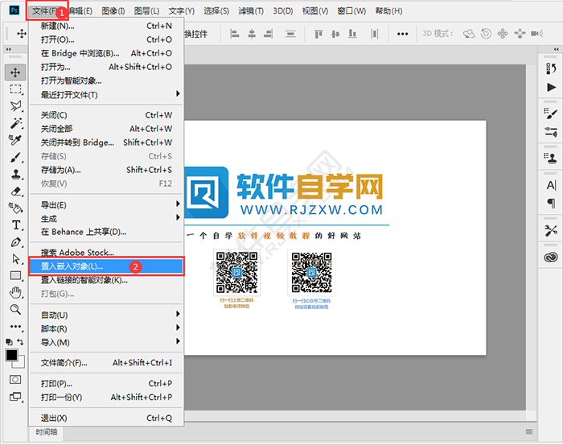Select the Rectangular Marquee tool
This screenshot has height=445, width=563.
tap(15, 89)
